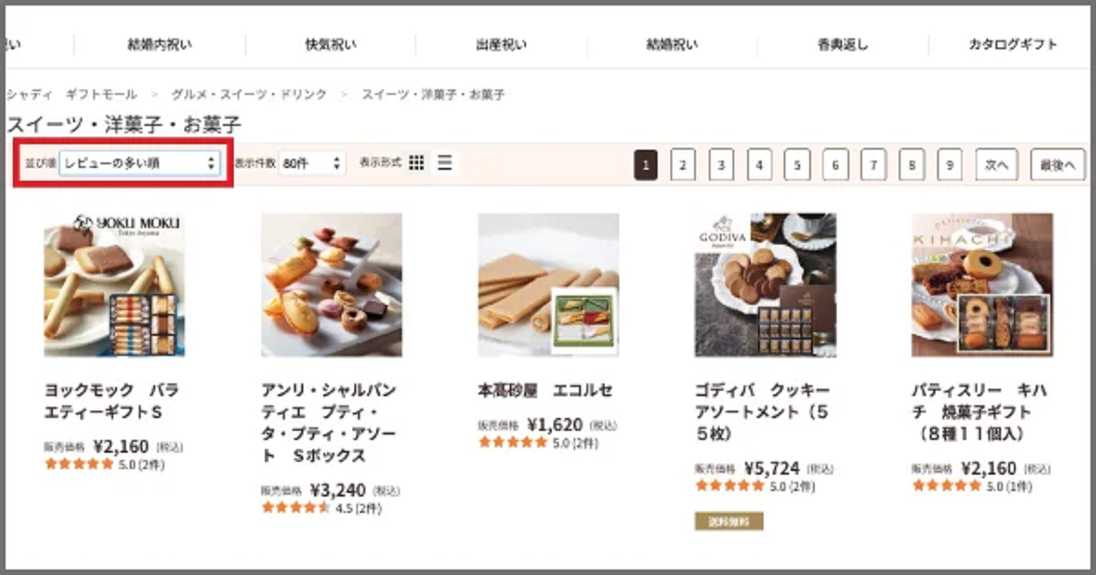The image size is (1096, 575).
Task: Go to page 5 of results
Action: (796, 165)
